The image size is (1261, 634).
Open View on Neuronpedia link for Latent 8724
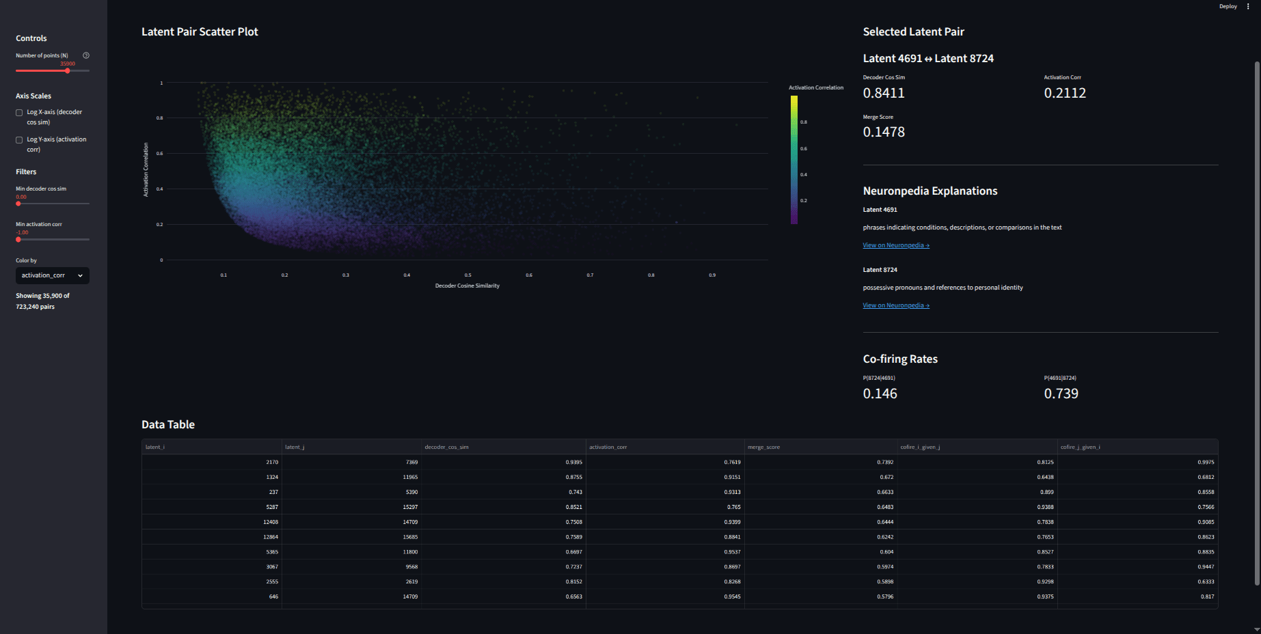[x=896, y=305]
